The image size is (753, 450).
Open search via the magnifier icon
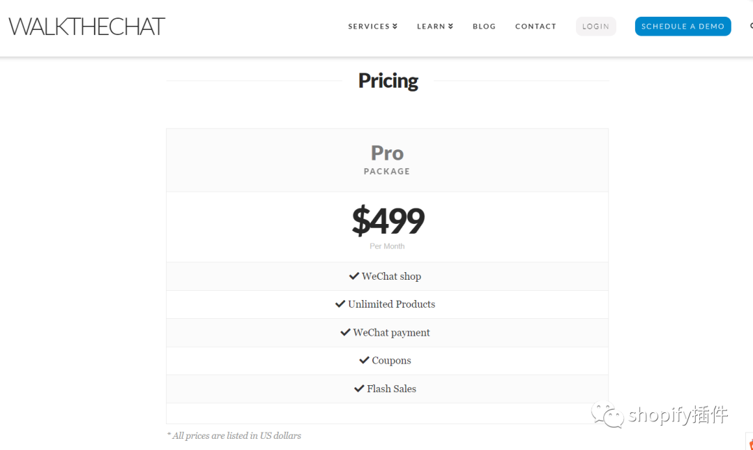coord(751,27)
